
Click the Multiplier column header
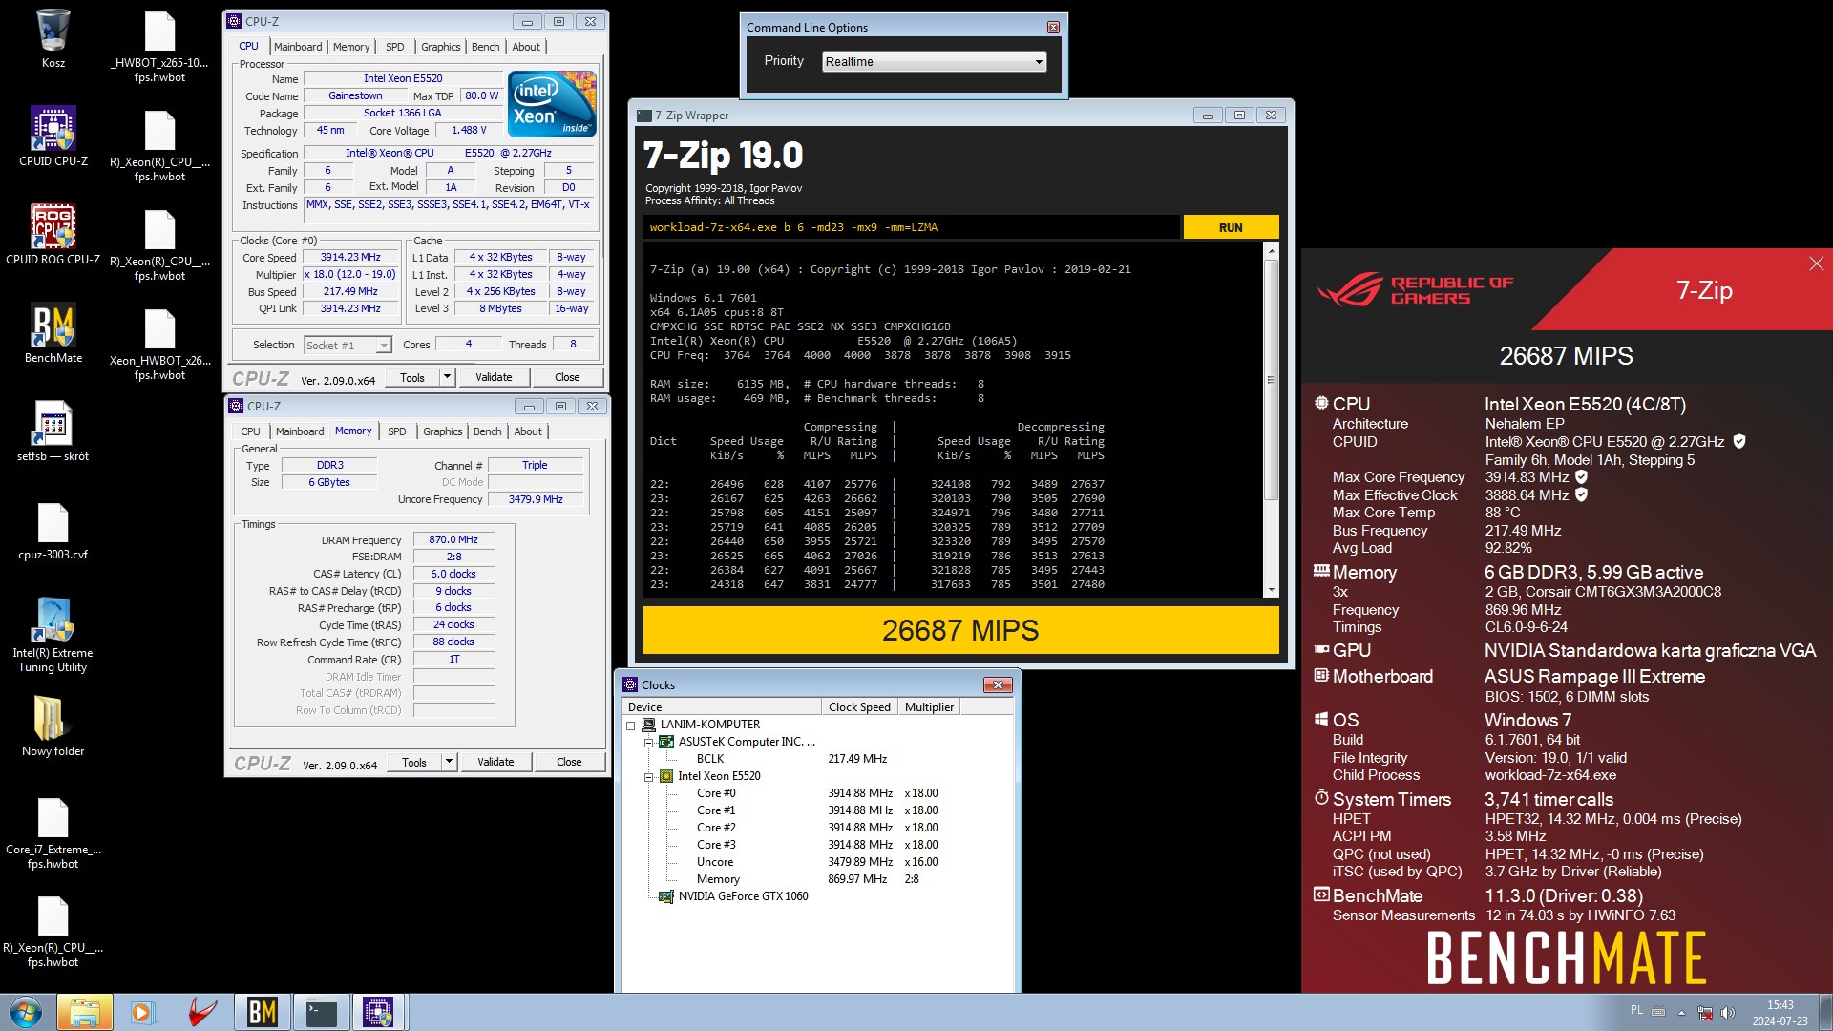(x=929, y=707)
